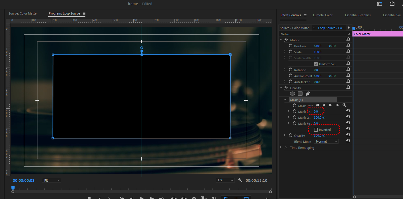Enable the Inverted mask checkbox
Viewport: 403px width, 199px height.
316,130
